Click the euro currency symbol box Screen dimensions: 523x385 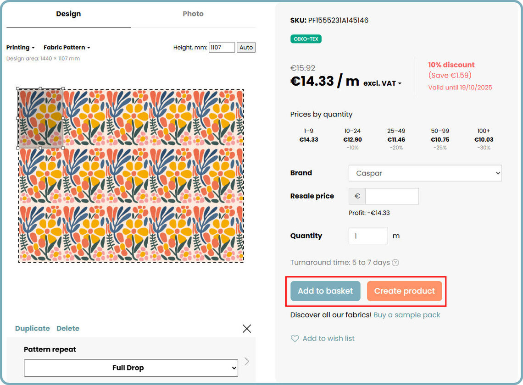tap(357, 196)
